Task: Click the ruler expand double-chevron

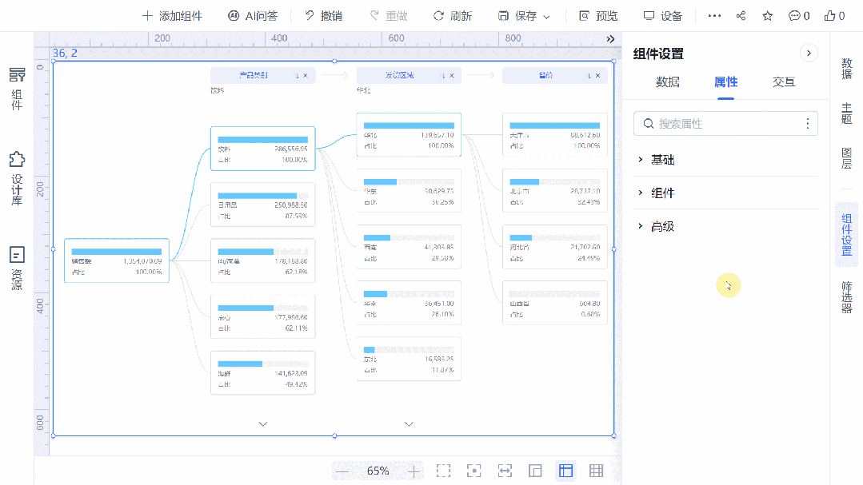Action: pyautogui.click(x=610, y=39)
